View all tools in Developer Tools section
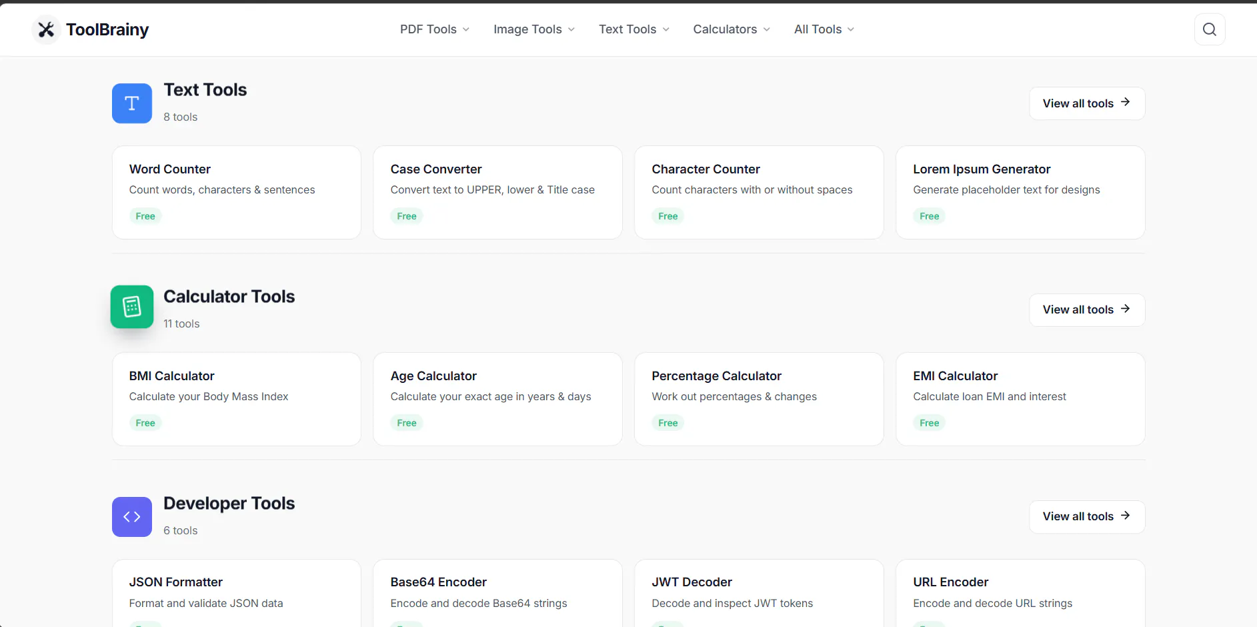This screenshot has width=1257, height=627. [x=1087, y=517]
